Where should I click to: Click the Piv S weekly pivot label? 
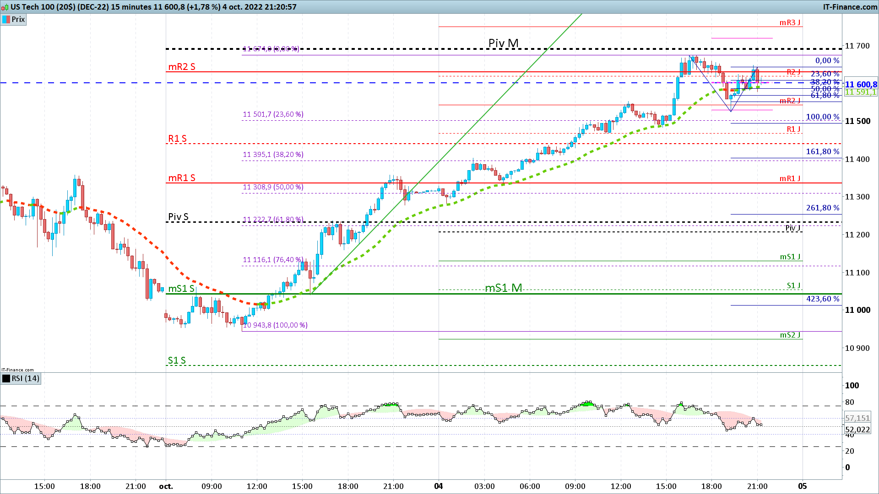tap(178, 217)
